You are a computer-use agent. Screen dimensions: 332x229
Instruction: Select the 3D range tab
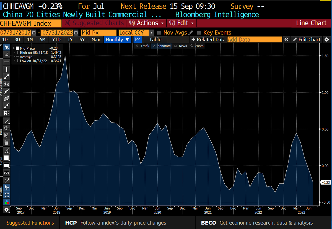17,39
